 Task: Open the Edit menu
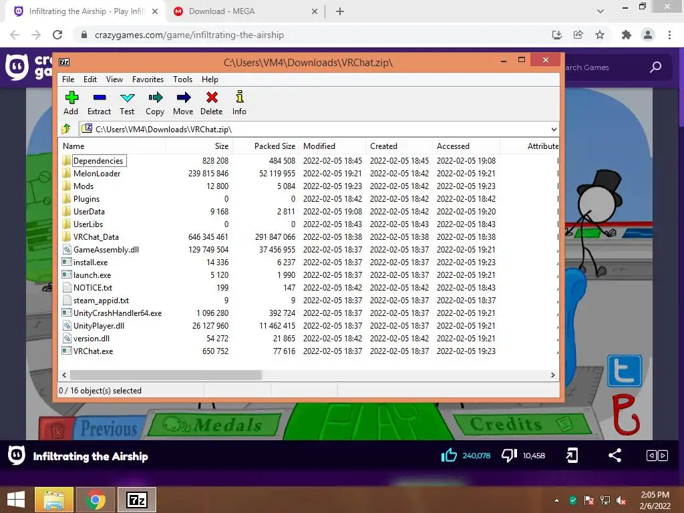90,79
